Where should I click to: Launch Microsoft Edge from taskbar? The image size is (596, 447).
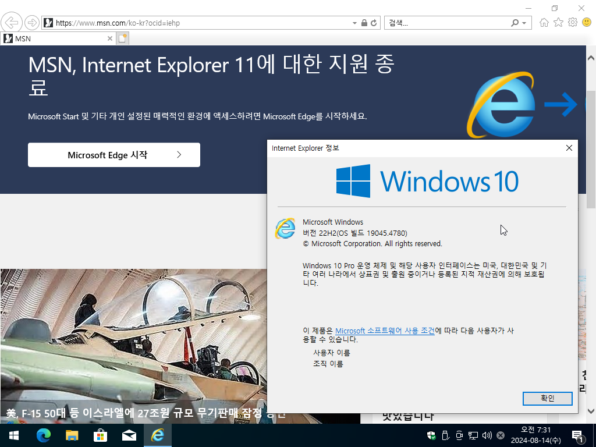[x=43, y=435]
